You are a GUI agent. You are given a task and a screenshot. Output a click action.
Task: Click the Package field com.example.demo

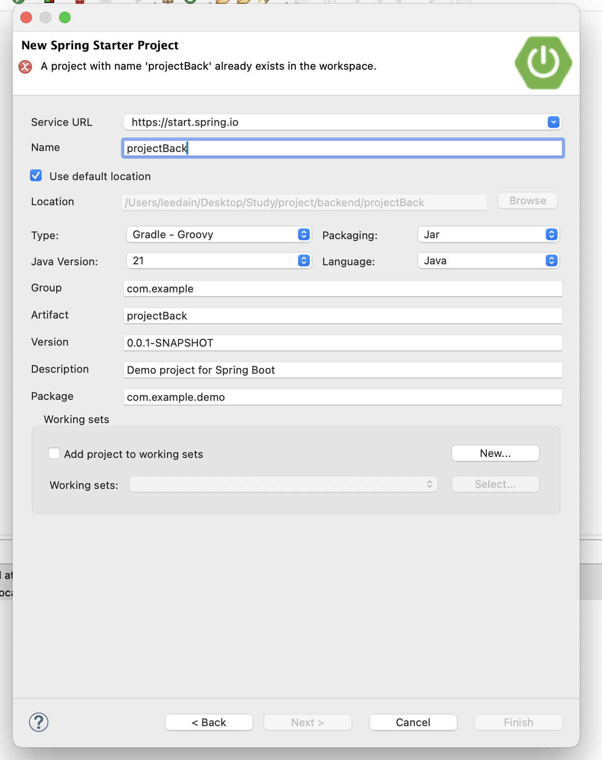click(x=343, y=397)
